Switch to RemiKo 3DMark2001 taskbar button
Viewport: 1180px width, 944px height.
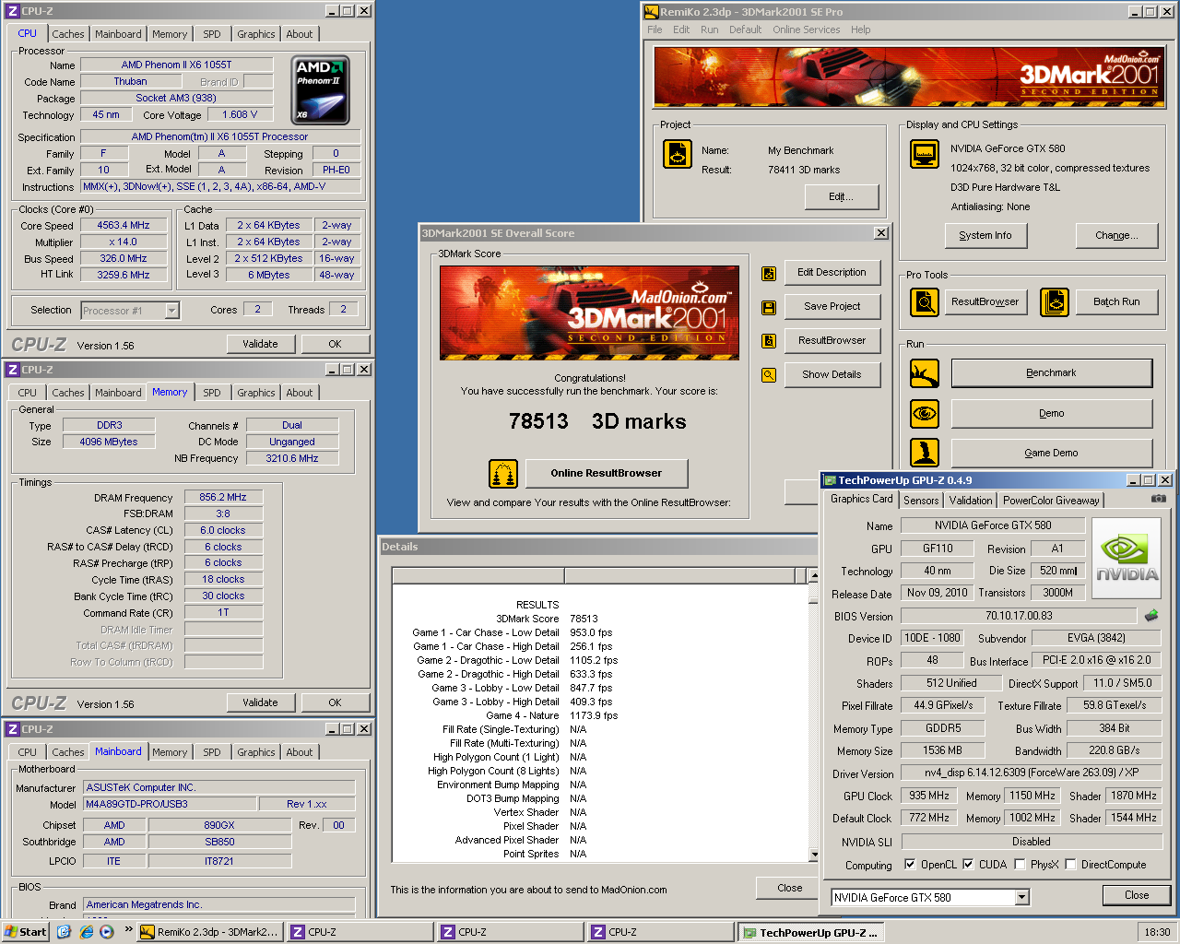pos(209,932)
